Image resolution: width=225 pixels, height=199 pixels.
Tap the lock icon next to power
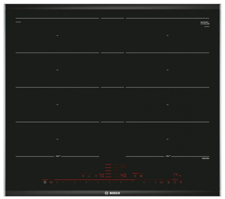pos(51,182)
